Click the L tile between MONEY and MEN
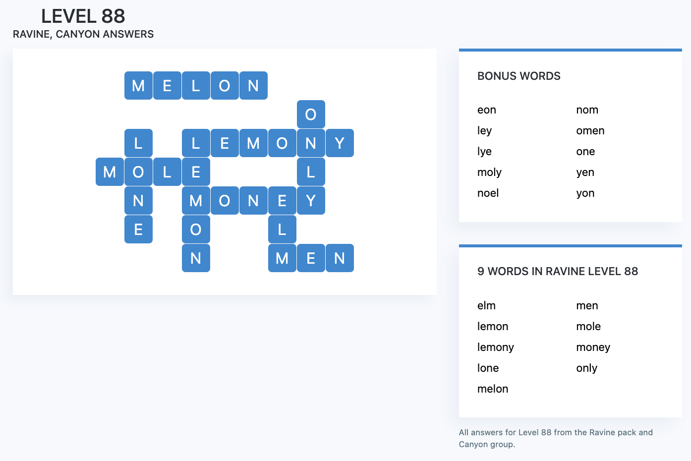The width and height of the screenshot is (691, 461). click(x=282, y=230)
